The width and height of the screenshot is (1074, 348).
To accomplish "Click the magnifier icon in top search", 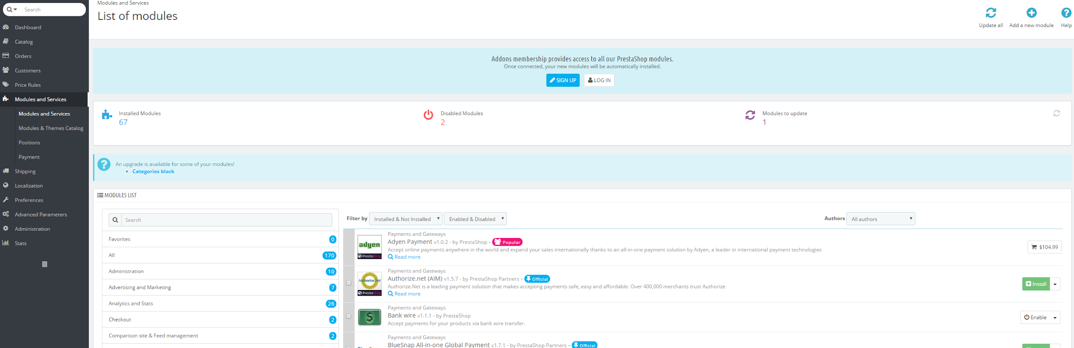I will (9, 9).
